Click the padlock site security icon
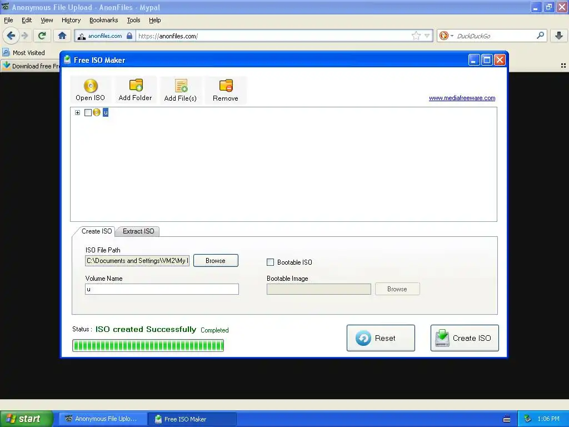Screen dimensions: 569x427 click(x=129, y=36)
